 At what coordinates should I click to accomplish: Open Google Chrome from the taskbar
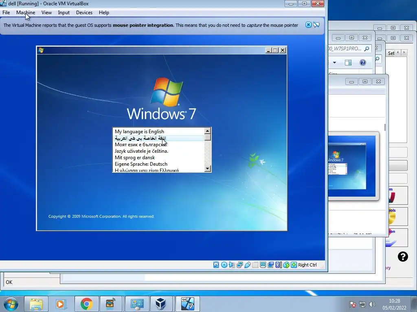(86, 304)
